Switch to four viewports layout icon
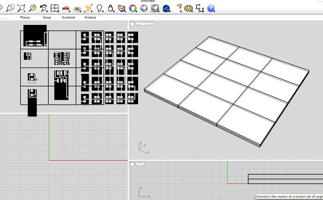Screen dimensions: 323x200 55,8
